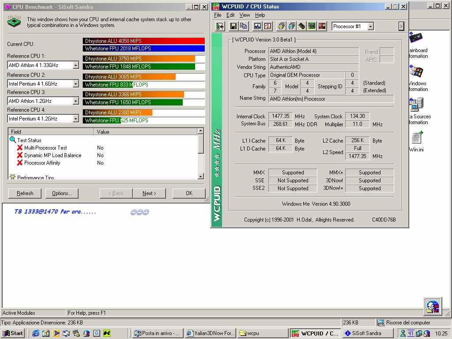Launch Internet Explorer from quick launch
This screenshot has width=452, height=339.
36,333
